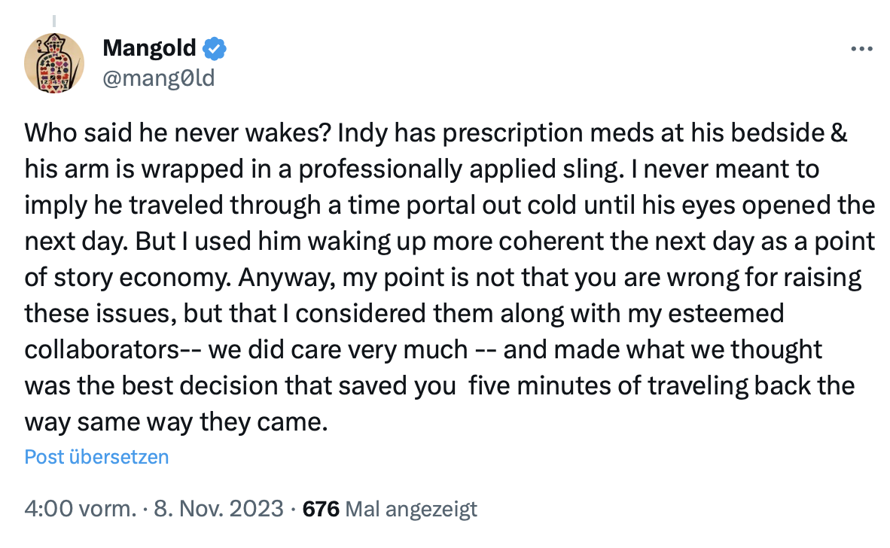Click the blue verified badge next to Mangold
890x548 pixels.
point(215,49)
